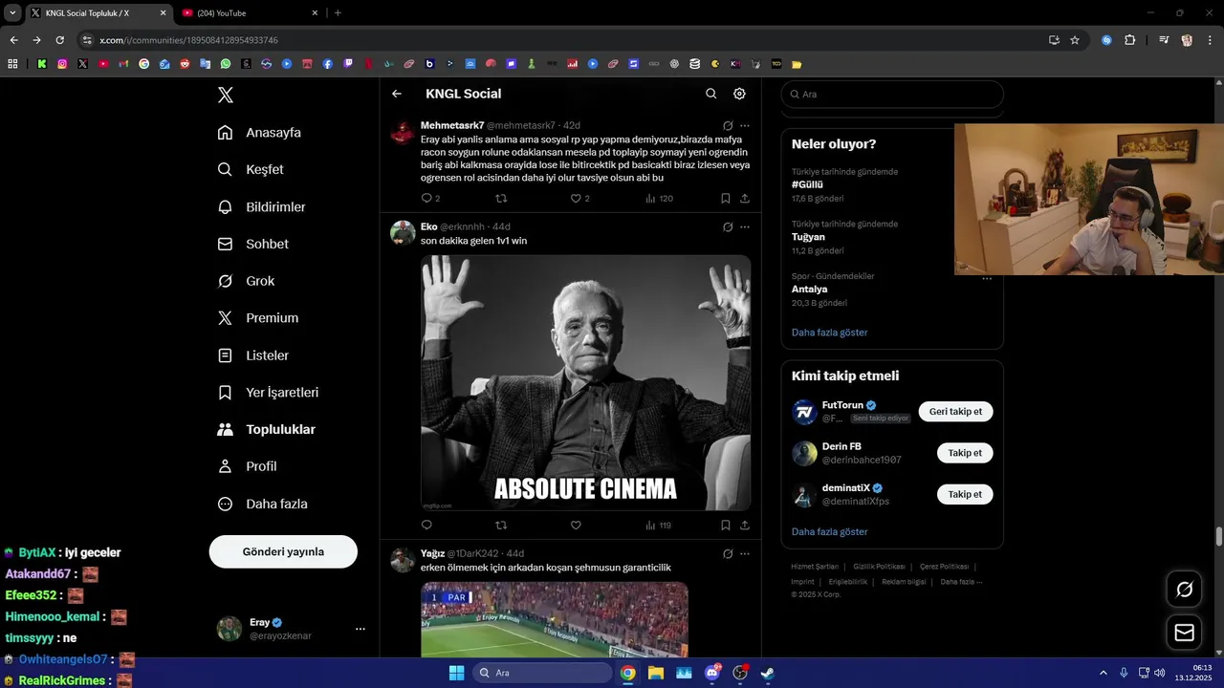Open Chrome extensions puzzle icon
This screenshot has width=1224, height=688.
point(1129,40)
